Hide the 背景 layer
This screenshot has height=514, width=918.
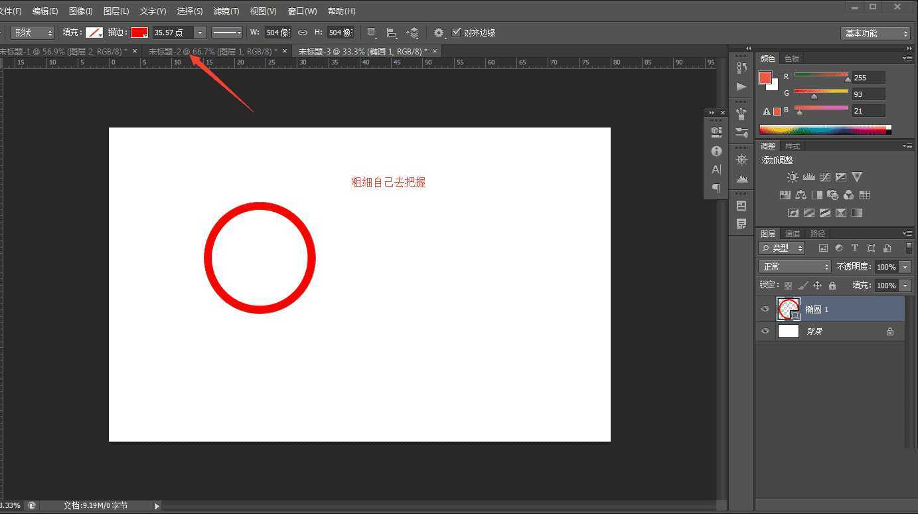click(x=765, y=331)
